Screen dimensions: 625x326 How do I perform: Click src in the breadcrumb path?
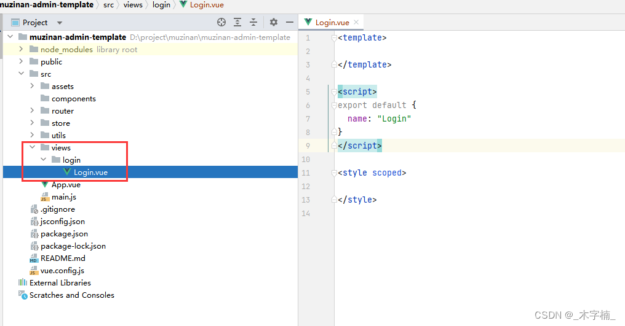pos(108,5)
